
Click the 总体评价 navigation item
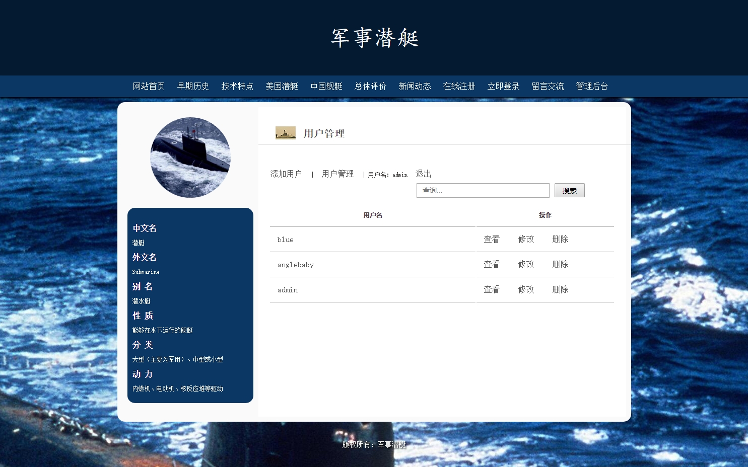tap(370, 86)
